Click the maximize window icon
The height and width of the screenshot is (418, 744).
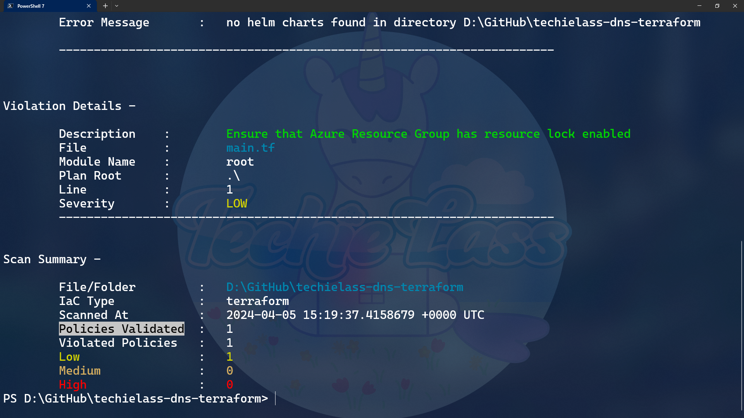717,6
